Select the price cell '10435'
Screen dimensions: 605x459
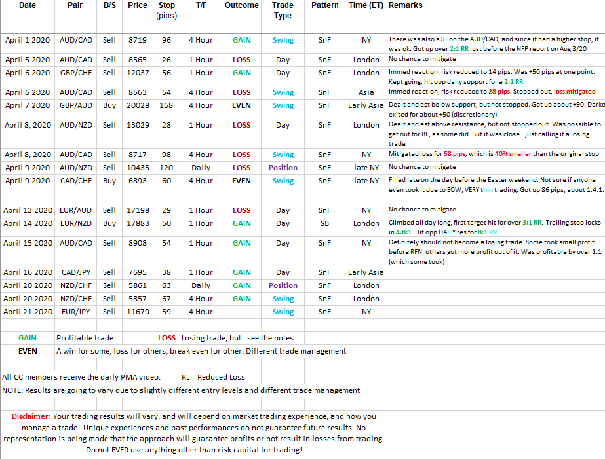tap(138, 168)
